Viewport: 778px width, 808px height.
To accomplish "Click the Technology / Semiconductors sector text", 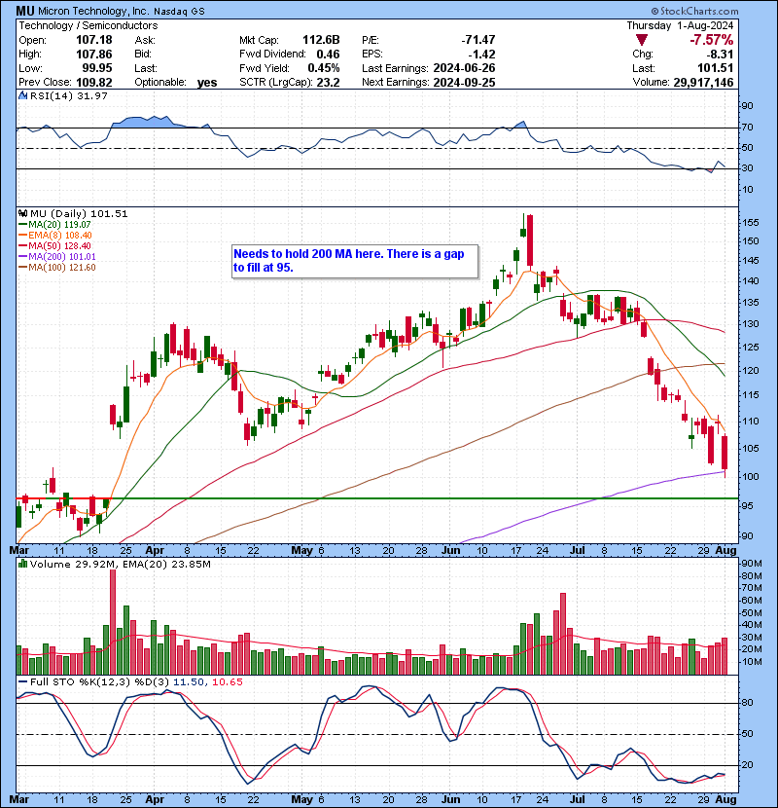I will [x=88, y=25].
